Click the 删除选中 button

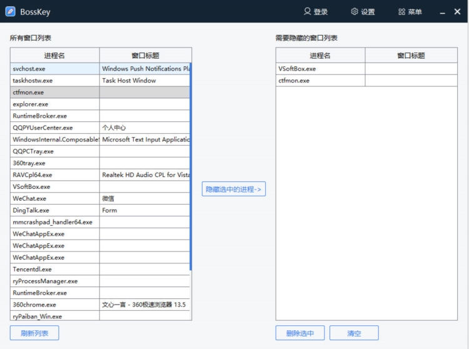[x=300, y=333]
